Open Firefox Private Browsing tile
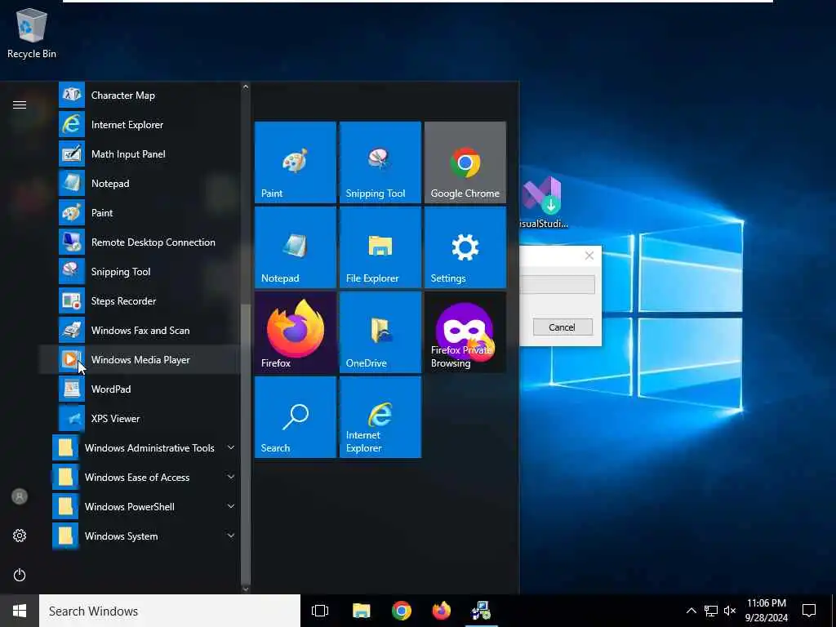 coord(465,331)
